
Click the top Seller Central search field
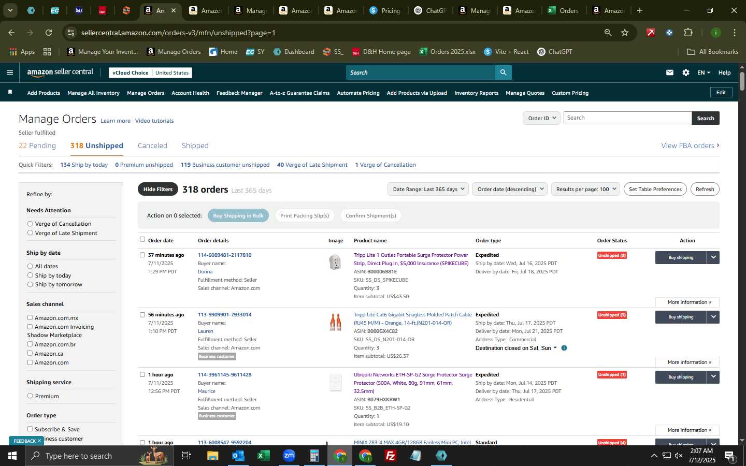[420, 72]
